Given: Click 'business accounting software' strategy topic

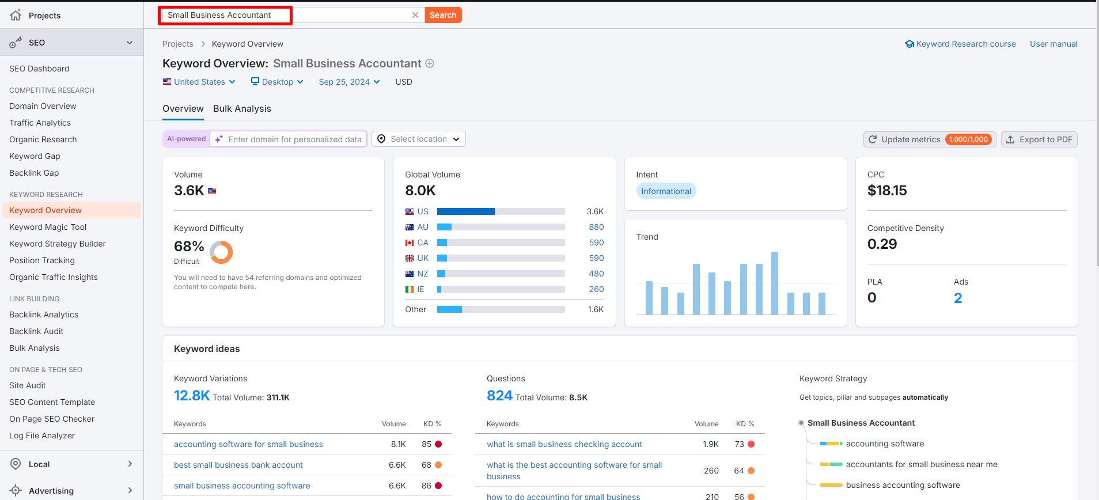Looking at the screenshot, I should click(x=903, y=485).
